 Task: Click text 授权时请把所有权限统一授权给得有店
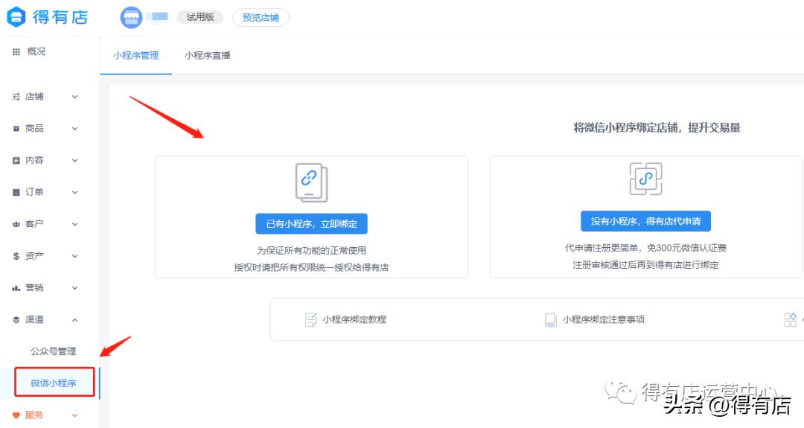[x=311, y=267]
